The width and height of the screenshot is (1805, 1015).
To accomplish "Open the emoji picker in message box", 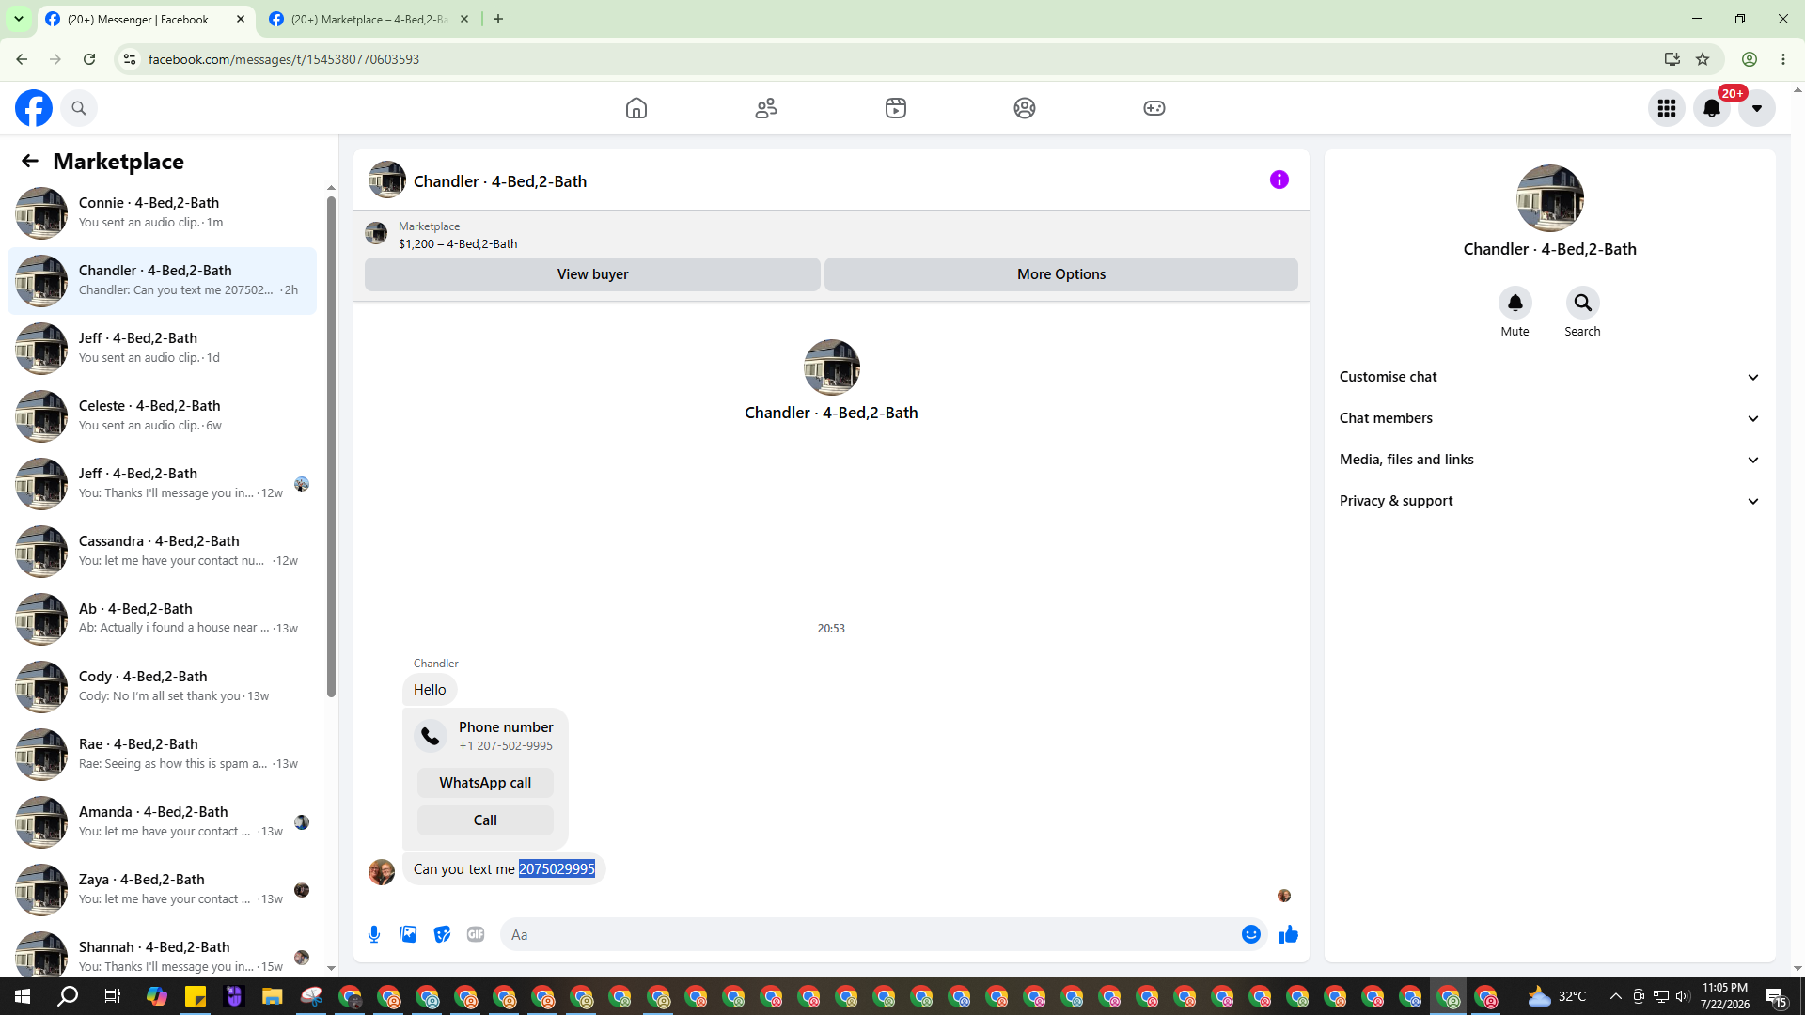I will pyautogui.click(x=1251, y=934).
